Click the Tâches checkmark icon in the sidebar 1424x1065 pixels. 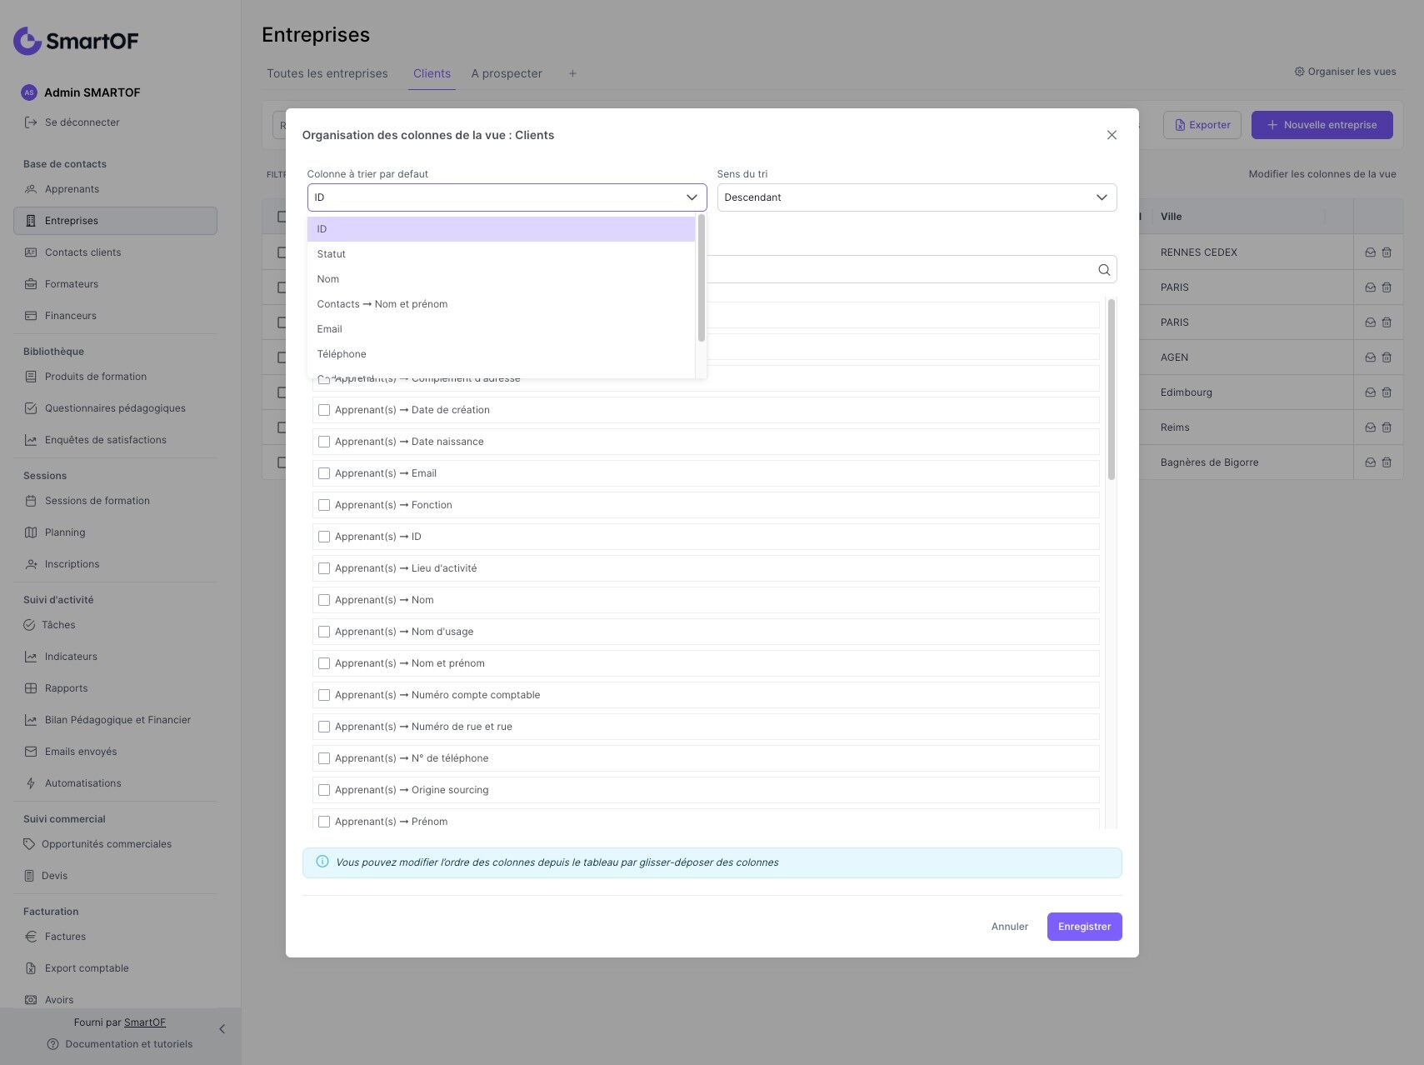coord(29,625)
